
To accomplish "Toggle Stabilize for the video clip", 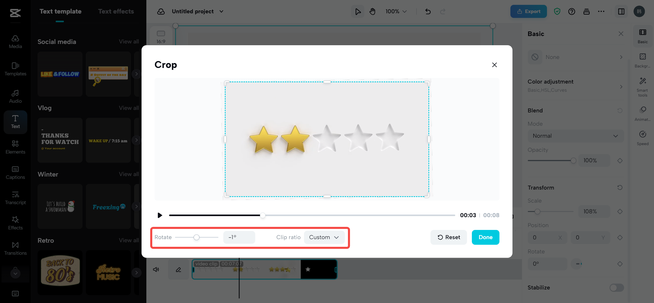I will pos(616,288).
